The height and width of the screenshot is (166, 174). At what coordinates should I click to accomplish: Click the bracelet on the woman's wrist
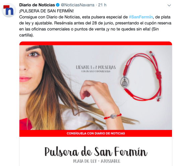pos(113,116)
